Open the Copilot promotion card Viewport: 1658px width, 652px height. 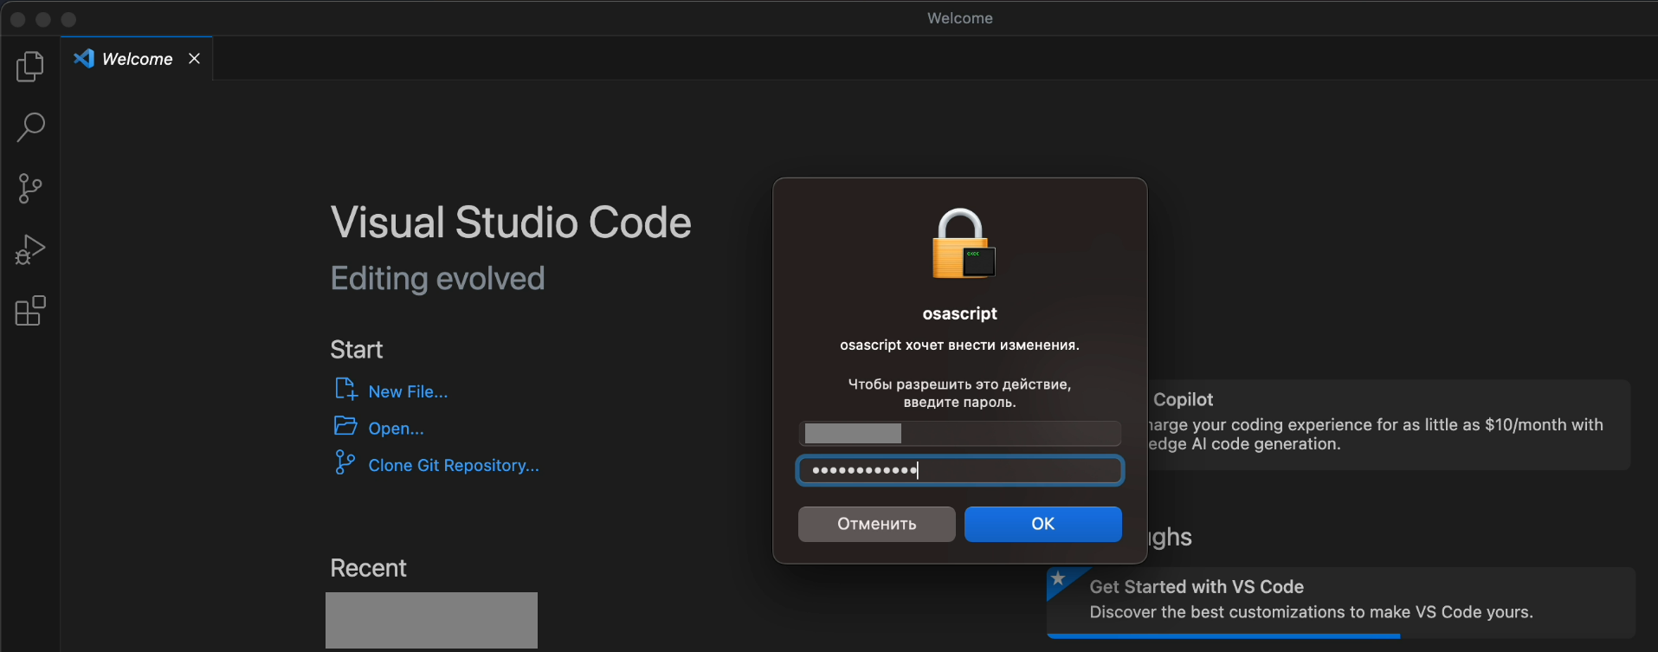1389,424
